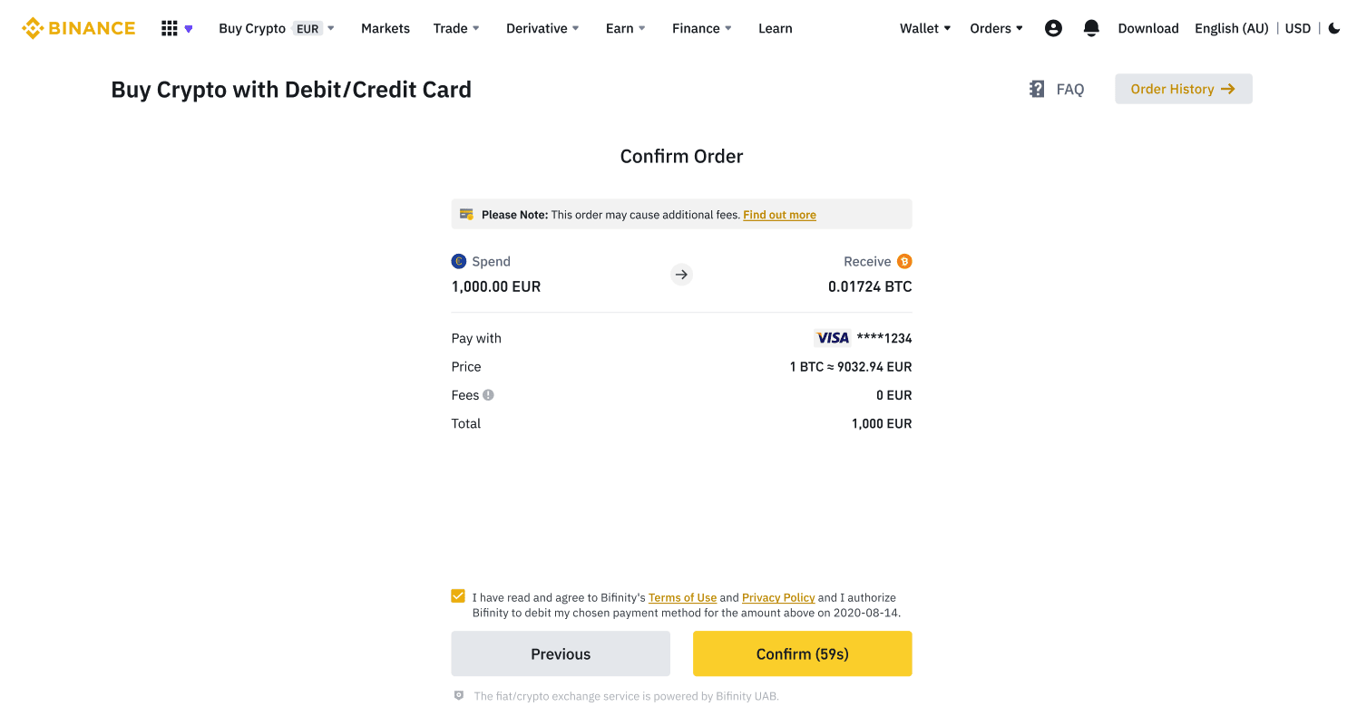
Task: Switch to dark mode moon icon
Action: (1334, 28)
